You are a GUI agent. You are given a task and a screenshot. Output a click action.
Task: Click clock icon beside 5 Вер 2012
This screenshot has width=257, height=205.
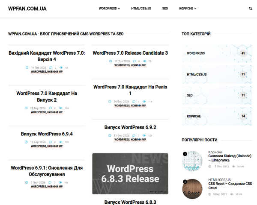click(209, 194)
